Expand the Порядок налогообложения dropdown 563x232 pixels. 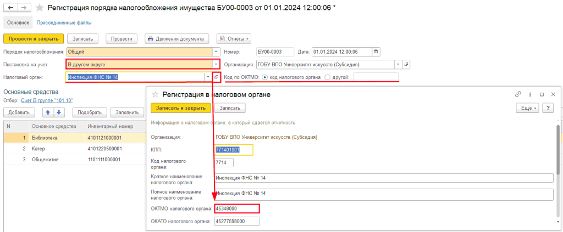point(216,52)
